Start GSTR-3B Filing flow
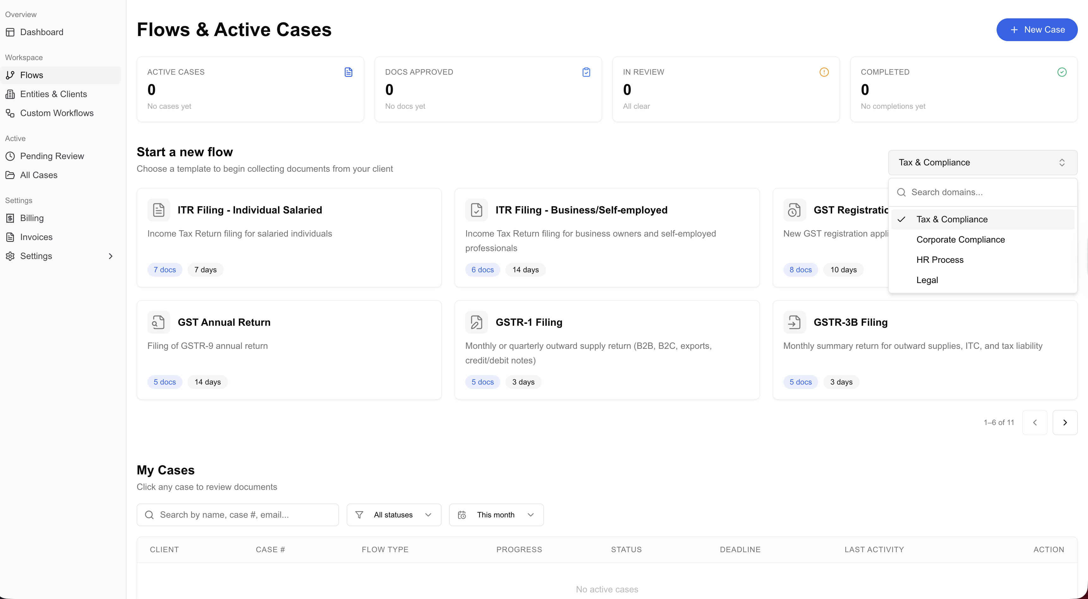Screen dimensions: 1088x599 pyautogui.click(x=925, y=350)
